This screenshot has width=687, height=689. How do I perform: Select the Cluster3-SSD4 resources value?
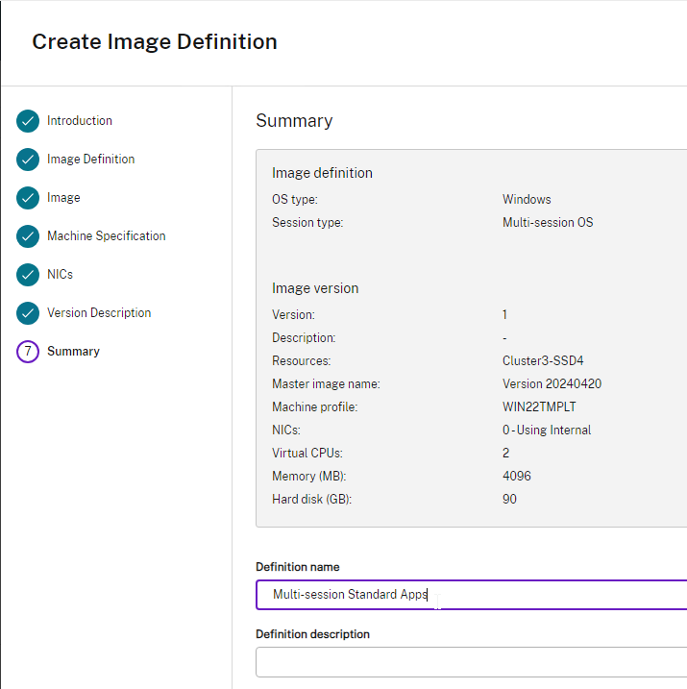(x=543, y=360)
